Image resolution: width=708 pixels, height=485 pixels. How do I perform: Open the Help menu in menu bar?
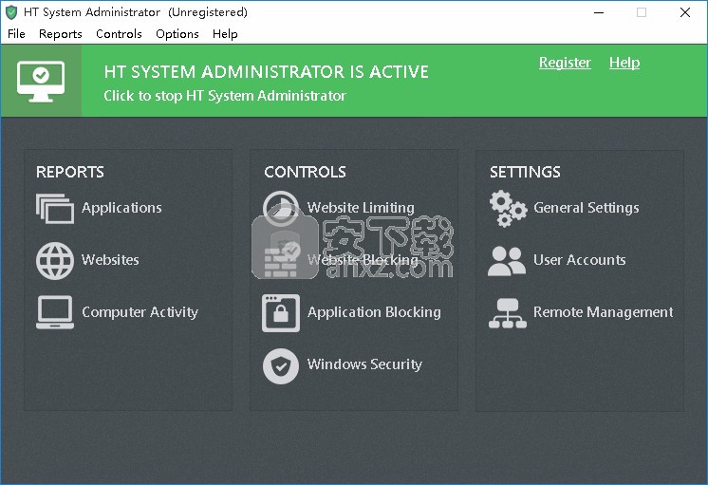pos(225,34)
